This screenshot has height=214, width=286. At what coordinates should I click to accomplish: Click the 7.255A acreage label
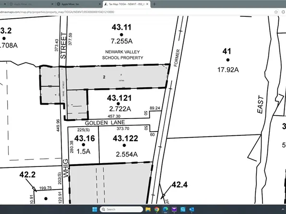click(122, 41)
